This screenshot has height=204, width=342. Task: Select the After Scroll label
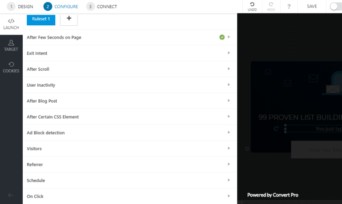(x=38, y=69)
